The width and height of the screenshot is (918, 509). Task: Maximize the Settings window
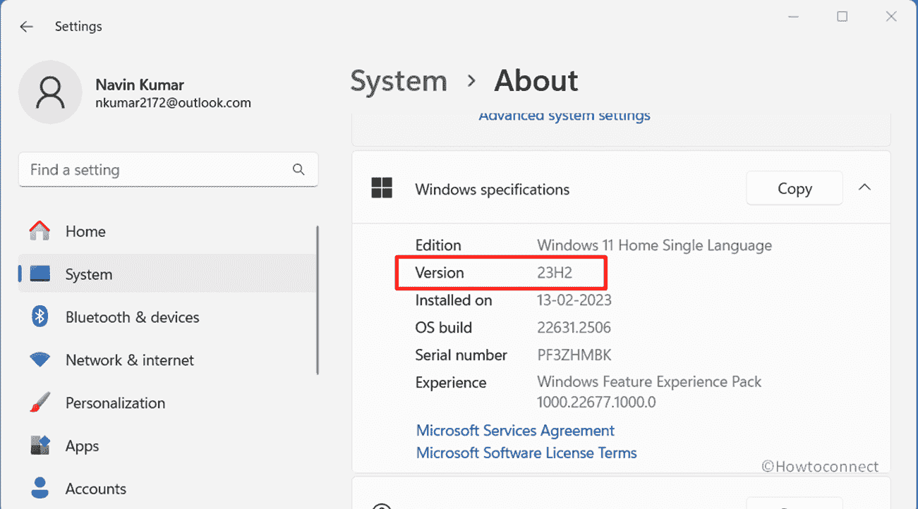(842, 16)
